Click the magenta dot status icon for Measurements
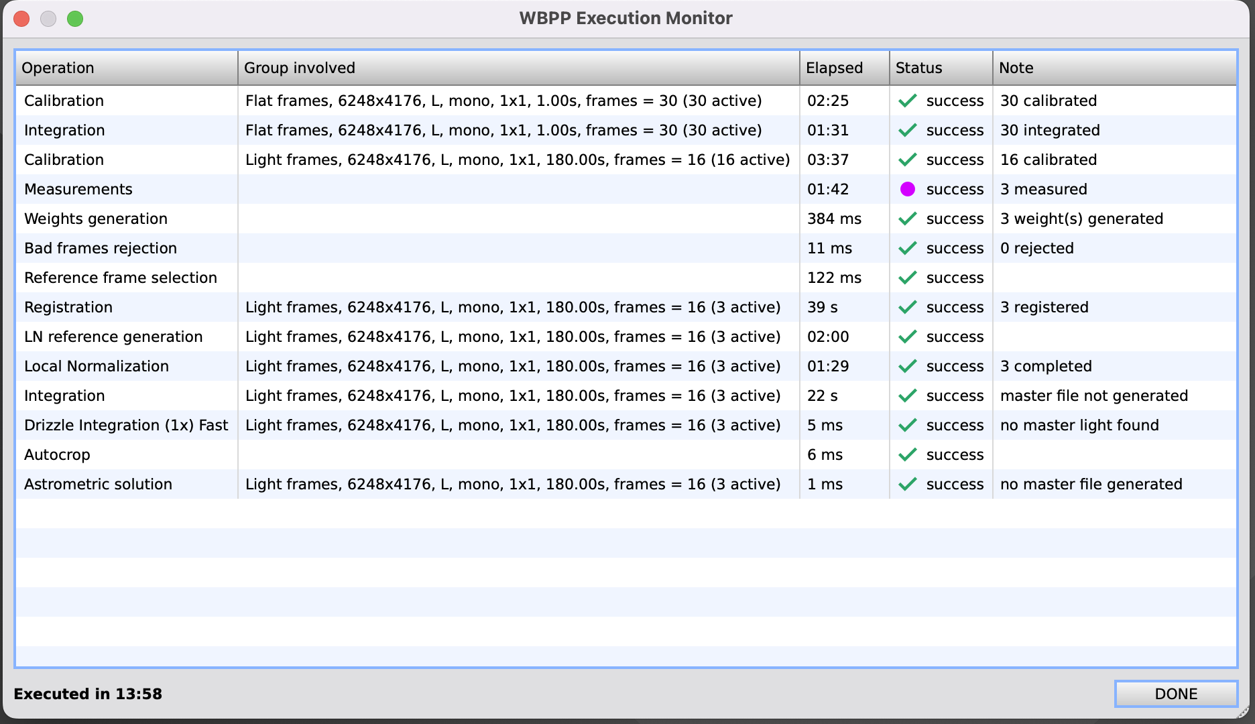The width and height of the screenshot is (1255, 724). click(x=907, y=189)
